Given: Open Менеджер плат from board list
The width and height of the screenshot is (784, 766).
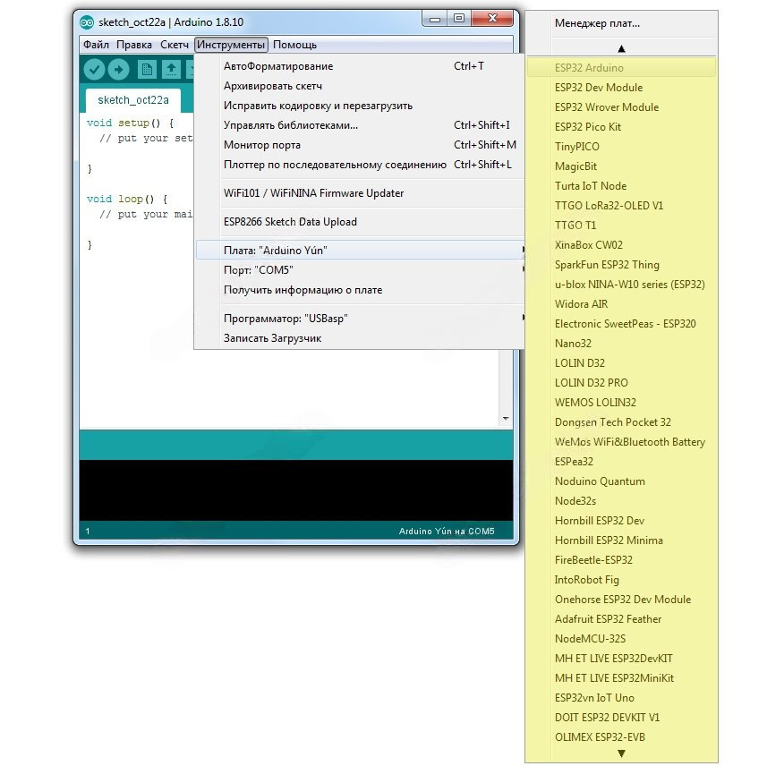Looking at the screenshot, I should (x=597, y=23).
